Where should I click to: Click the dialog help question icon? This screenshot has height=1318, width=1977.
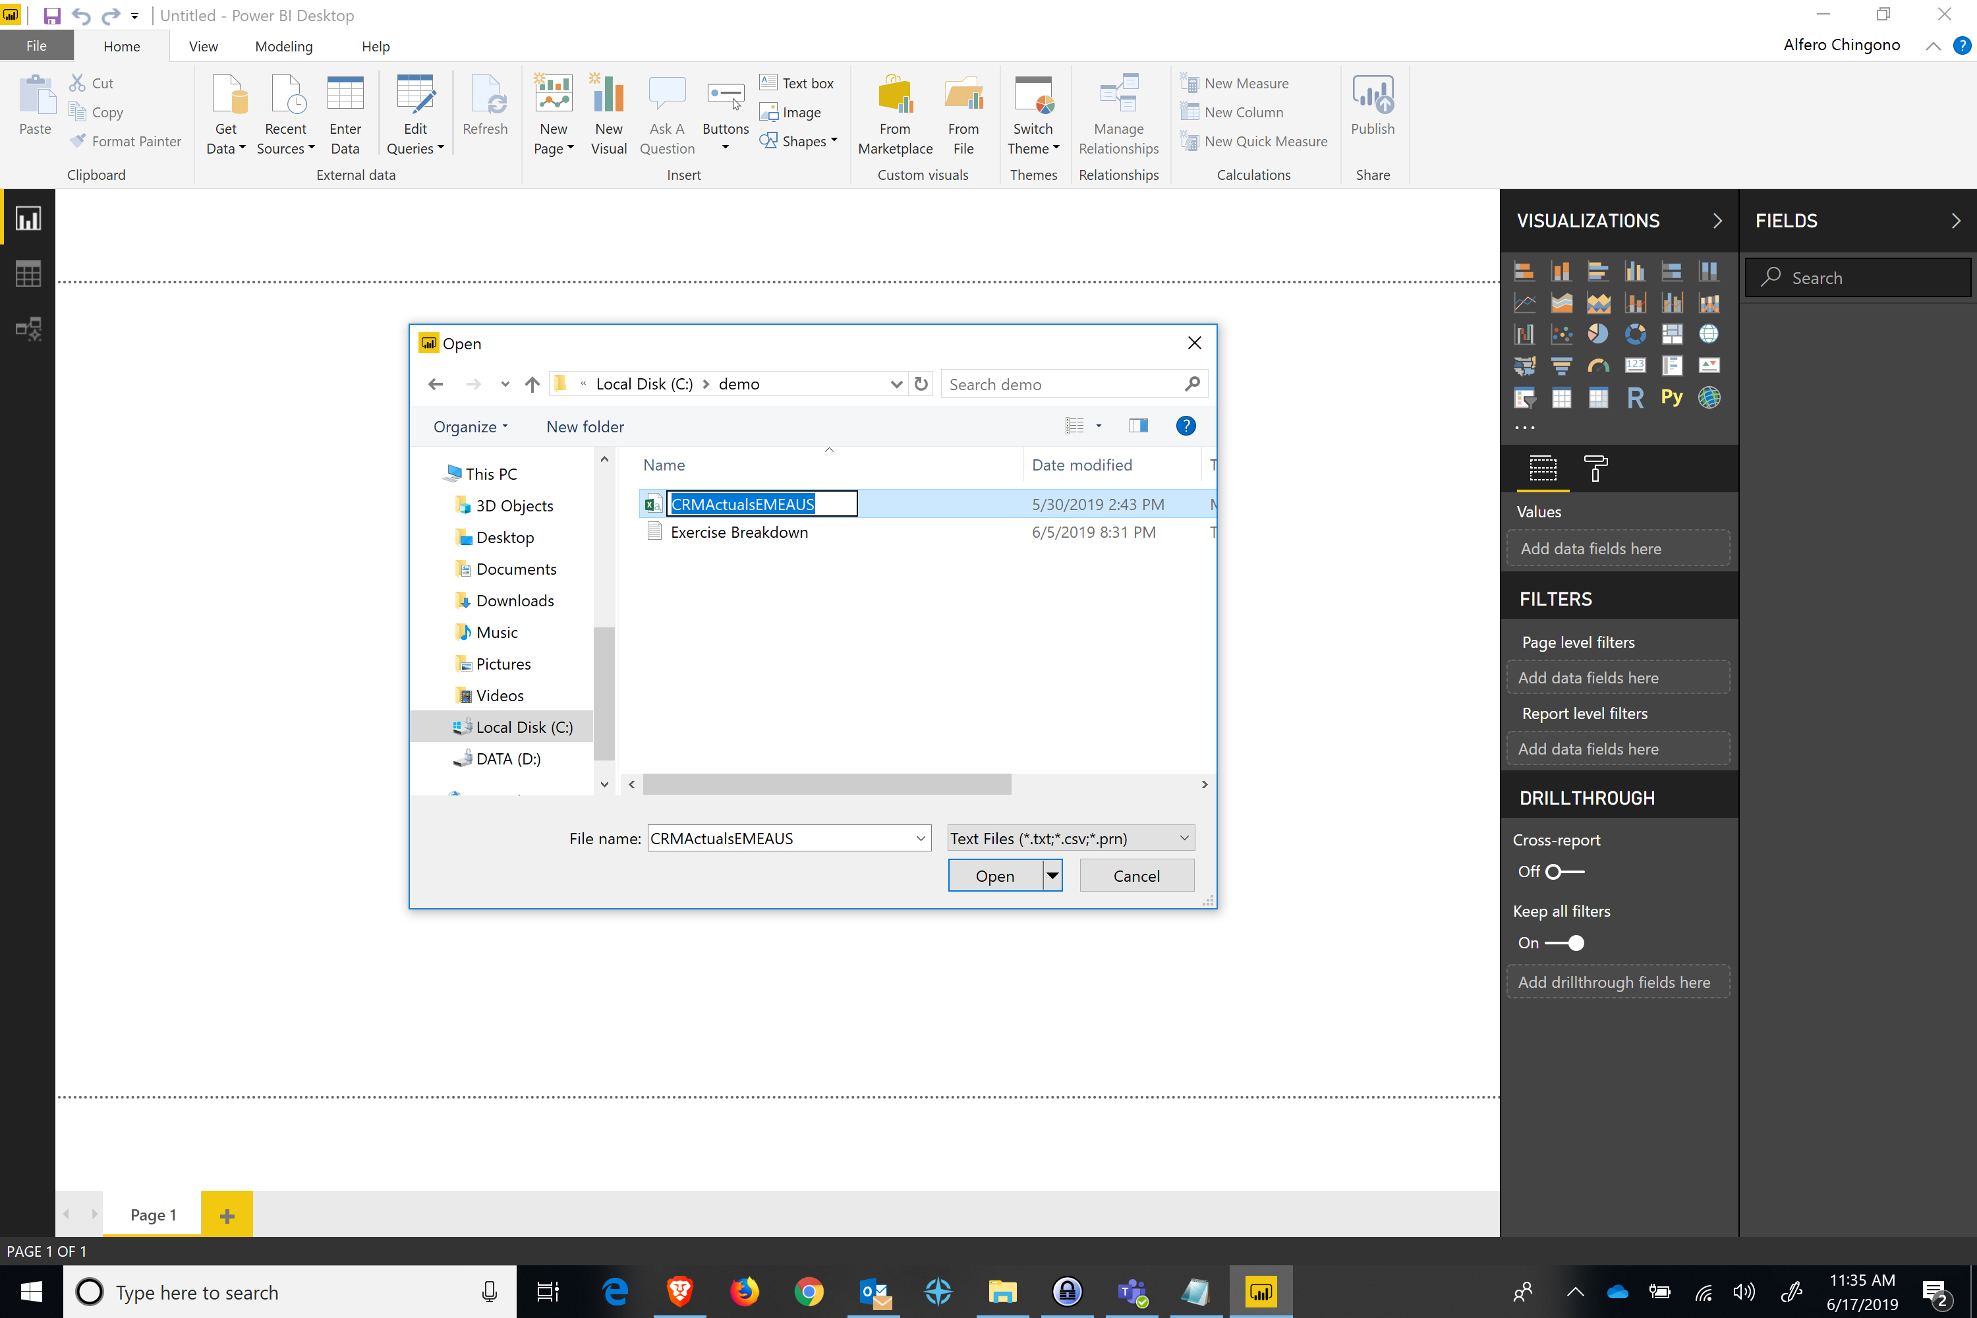point(1186,426)
